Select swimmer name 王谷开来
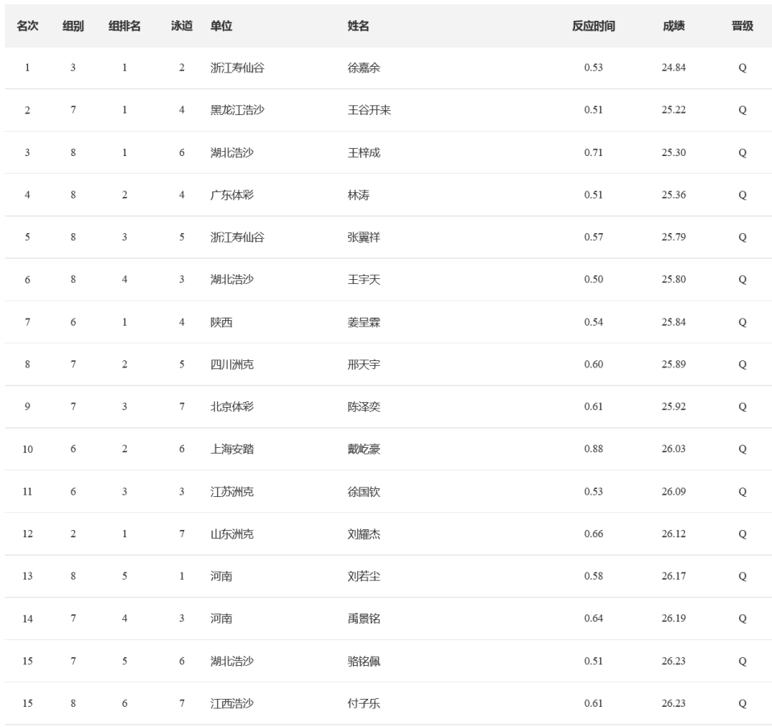This screenshot has width=772, height=727. (x=369, y=110)
